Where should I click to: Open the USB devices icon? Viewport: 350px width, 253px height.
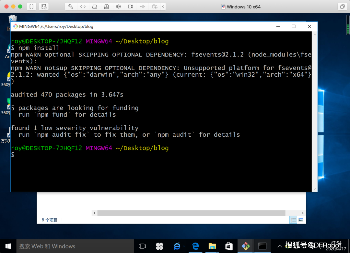click(x=142, y=6)
